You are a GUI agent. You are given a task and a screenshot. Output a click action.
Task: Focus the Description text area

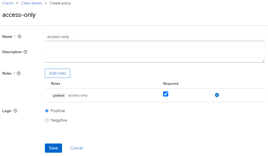155,55
